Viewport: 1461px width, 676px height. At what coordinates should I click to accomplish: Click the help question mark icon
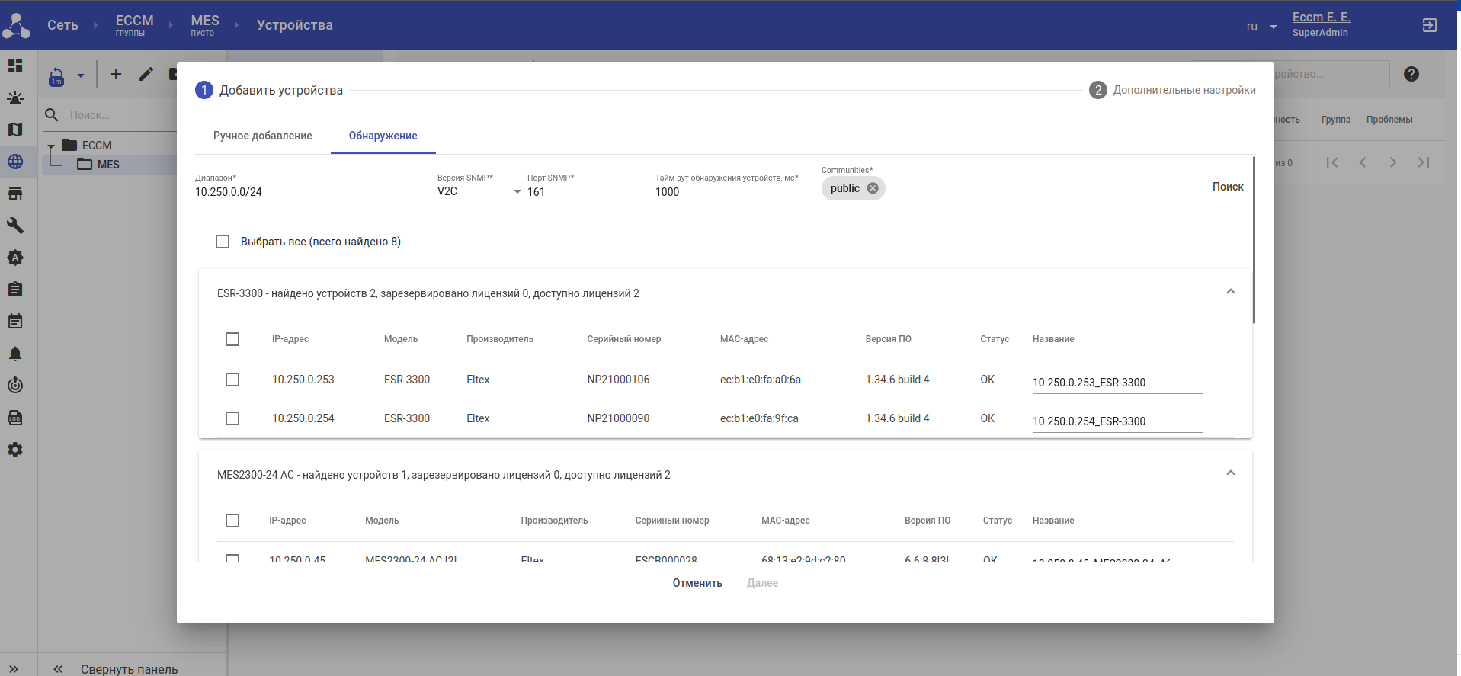[1411, 74]
